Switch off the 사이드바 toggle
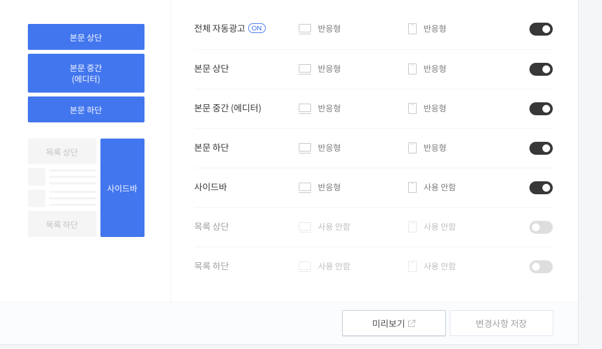Screen dimensions: 602x349 541,188
